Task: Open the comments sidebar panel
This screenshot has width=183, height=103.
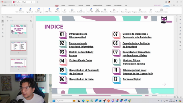Action: (x=3, y=25)
